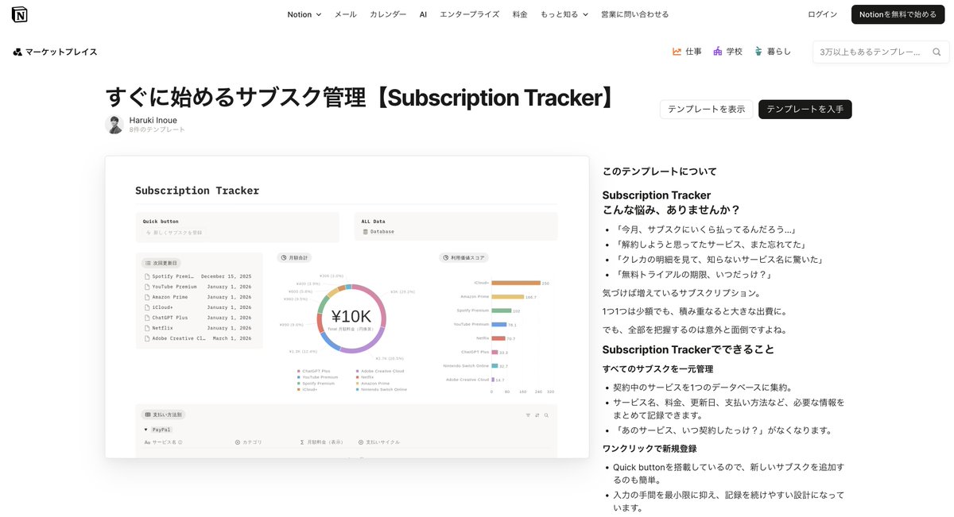Click the Notion logo icon
This screenshot has height=517, width=954.
(x=19, y=14)
